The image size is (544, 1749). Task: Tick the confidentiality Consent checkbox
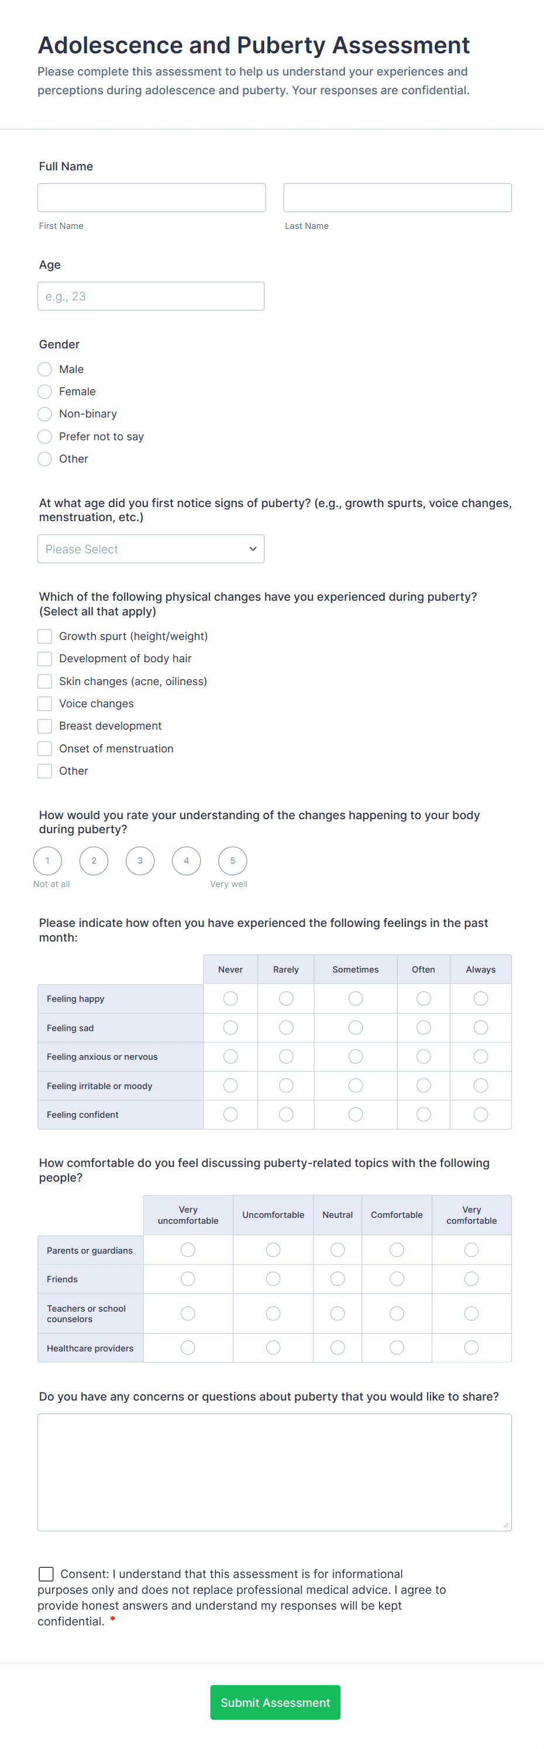click(x=46, y=1574)
